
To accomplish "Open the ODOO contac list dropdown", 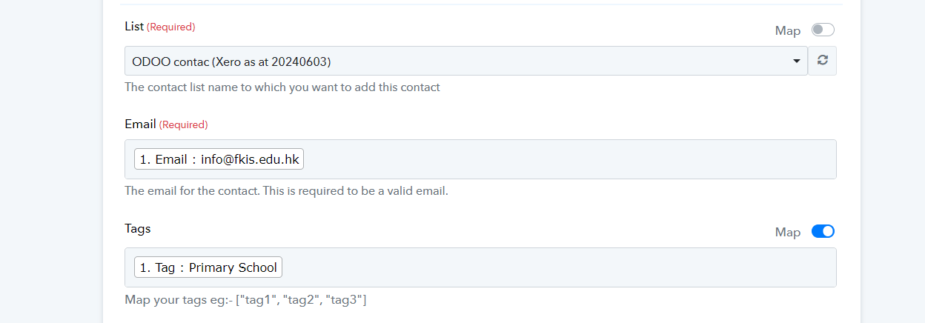I will click(465, 61).
